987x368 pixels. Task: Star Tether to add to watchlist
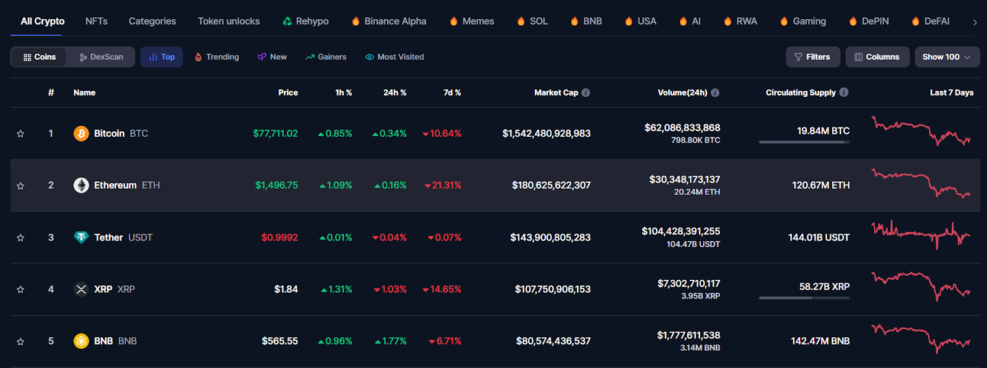pyautogui.click(x=20, y=238)
